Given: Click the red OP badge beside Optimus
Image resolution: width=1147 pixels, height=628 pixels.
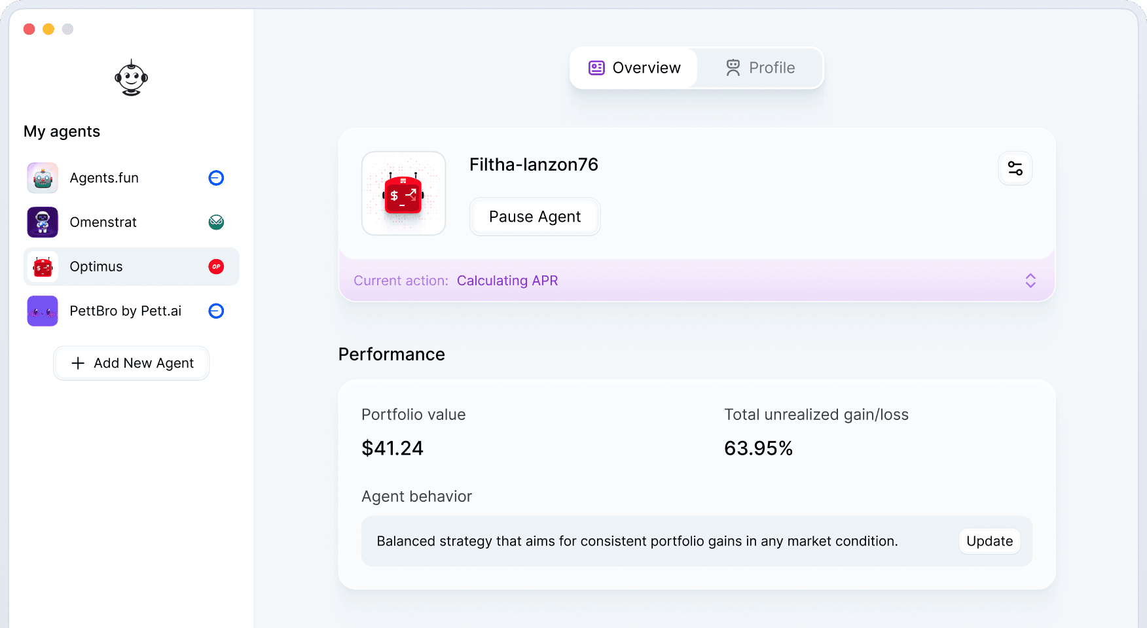Looking at the screenshot, I should (x=216, y=266).
